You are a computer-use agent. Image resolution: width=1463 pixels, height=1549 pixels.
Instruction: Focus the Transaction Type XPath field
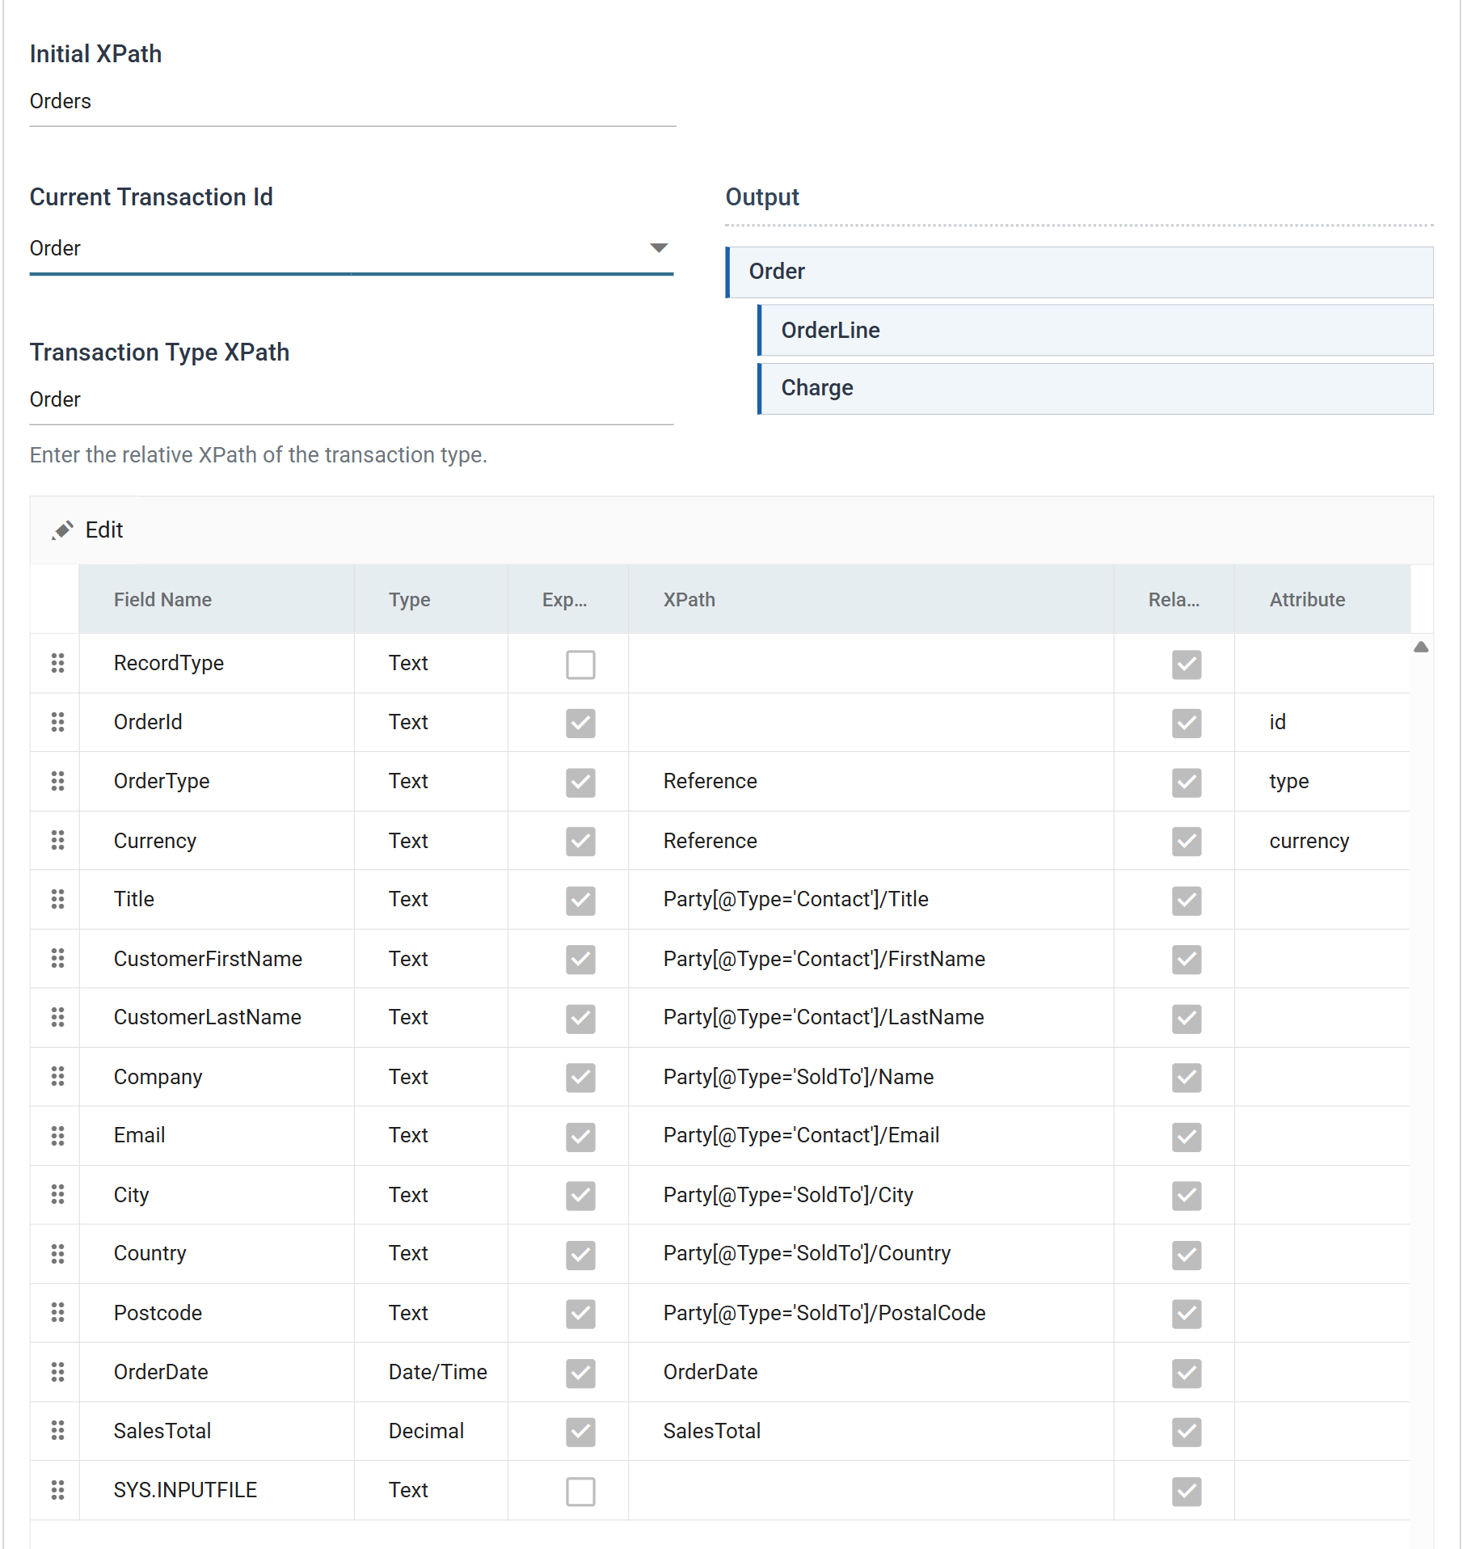352,400
